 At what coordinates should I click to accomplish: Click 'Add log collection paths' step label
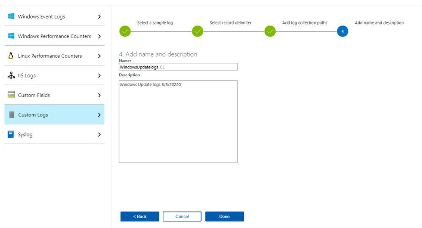coord(305,23)
